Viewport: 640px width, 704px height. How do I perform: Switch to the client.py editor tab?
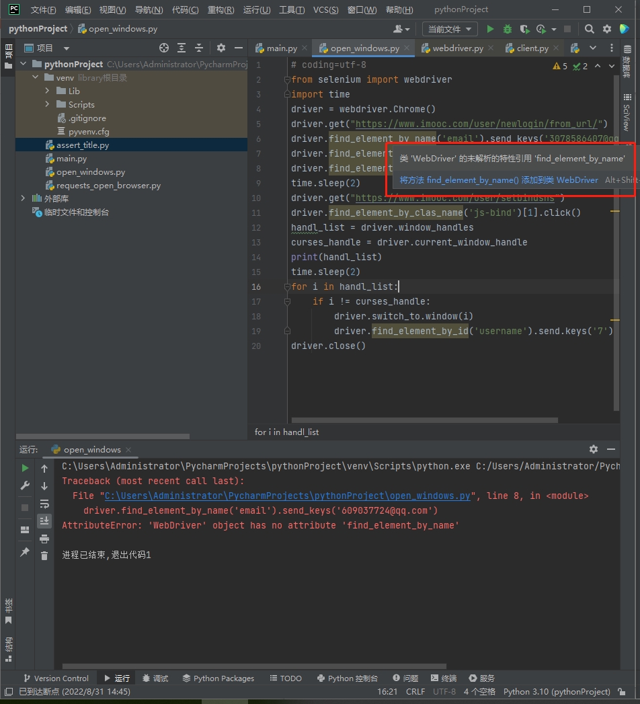[x=532, y=48]
